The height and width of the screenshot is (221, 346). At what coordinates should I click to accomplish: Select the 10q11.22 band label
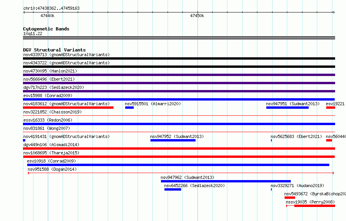33,34
